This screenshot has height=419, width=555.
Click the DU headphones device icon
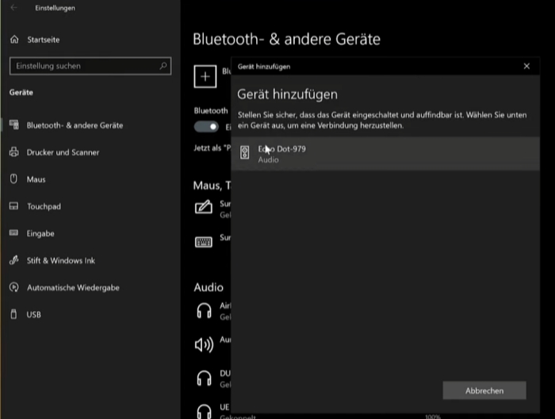click(x=205, y=379)
